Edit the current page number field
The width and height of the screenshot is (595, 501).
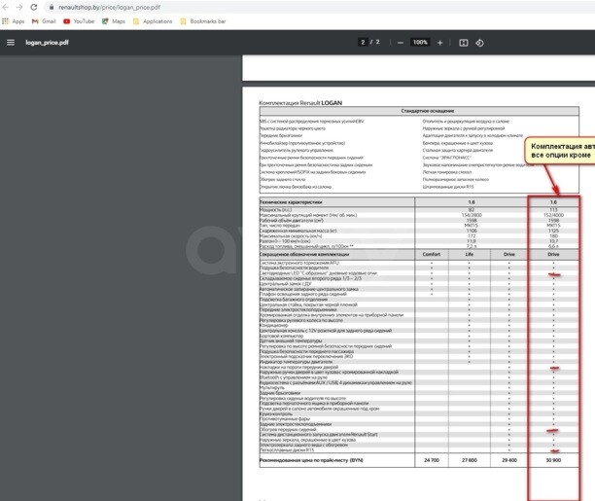point(363,42)
